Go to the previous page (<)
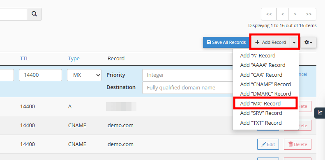 pyautogui.click(x=283, y=14)
